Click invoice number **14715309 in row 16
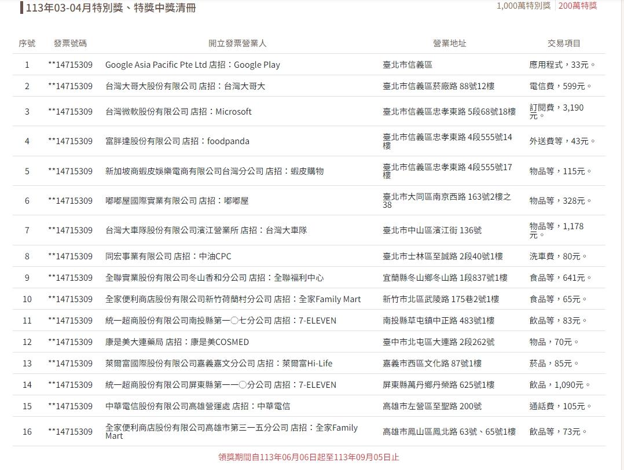This screenshot has width=624, height=470. [71, 432]
